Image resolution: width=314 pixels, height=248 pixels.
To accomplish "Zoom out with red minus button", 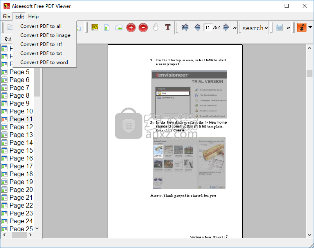I will [143, 27].
